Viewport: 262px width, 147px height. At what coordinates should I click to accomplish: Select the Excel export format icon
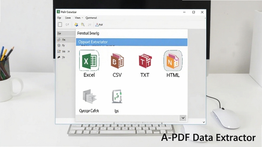pos(89,60)
